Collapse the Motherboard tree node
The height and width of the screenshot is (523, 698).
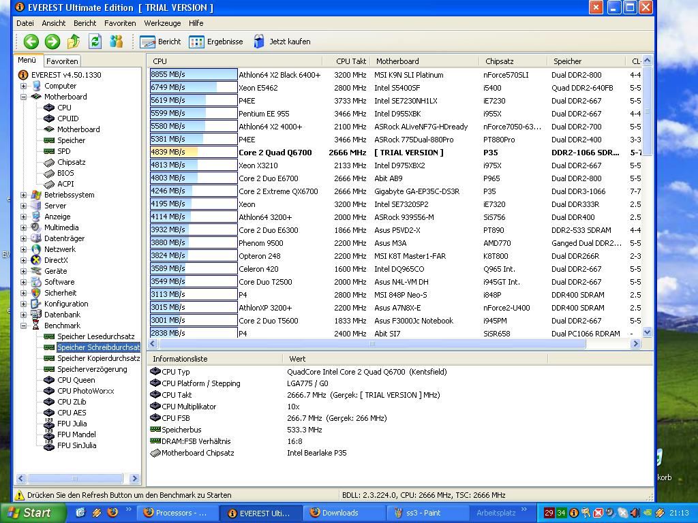(24, 97)
